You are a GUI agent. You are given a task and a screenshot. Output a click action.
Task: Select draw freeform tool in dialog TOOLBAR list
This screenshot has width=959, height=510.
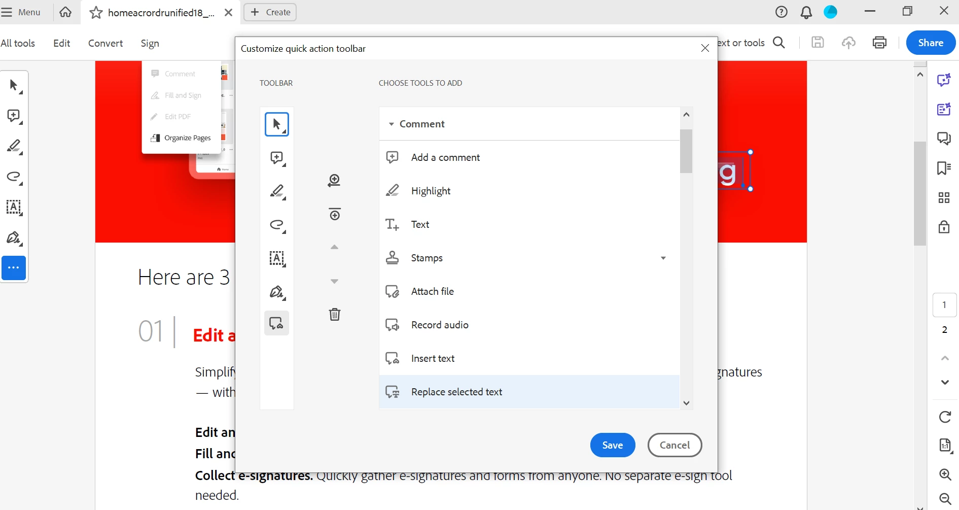pos(277,225)
